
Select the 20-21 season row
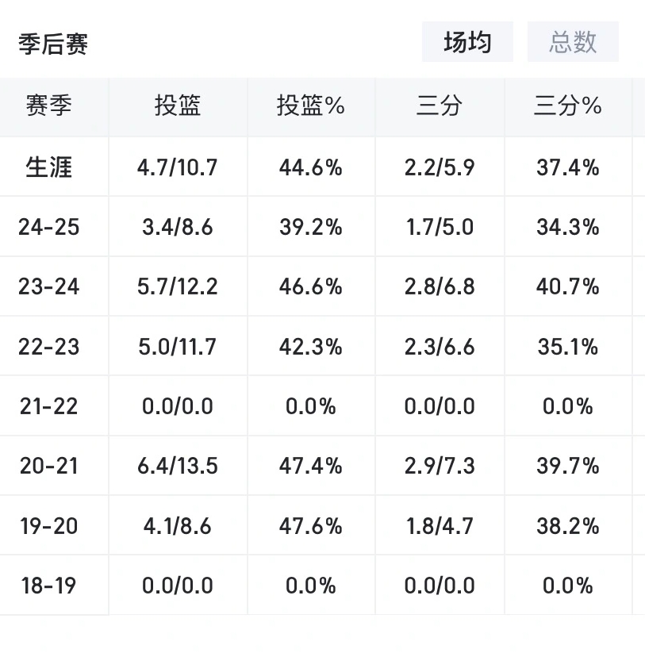point(49,466)
